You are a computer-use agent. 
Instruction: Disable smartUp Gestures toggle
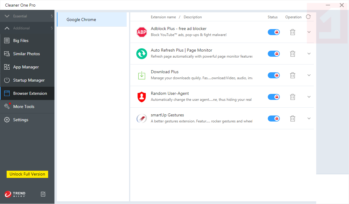coord(273,118)
